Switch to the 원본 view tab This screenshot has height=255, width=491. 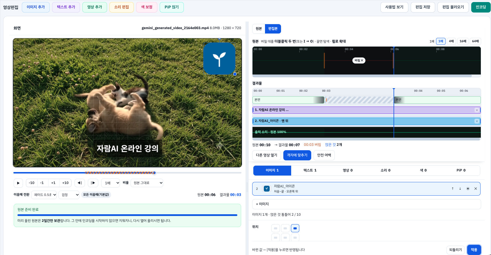click(x=259, y=29)
